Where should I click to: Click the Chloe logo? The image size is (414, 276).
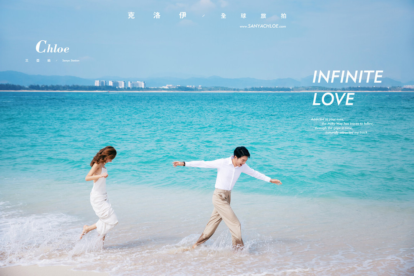click(x=53, y=47)
